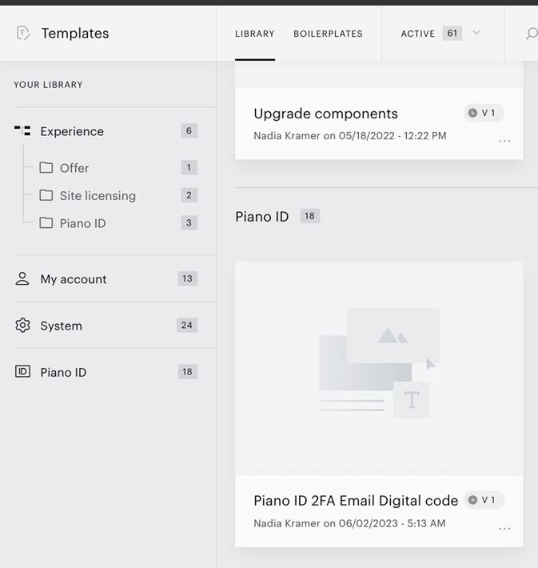Viewport: 538px width, 568px height.
Task: Select the Library tab
Action: 255,34
